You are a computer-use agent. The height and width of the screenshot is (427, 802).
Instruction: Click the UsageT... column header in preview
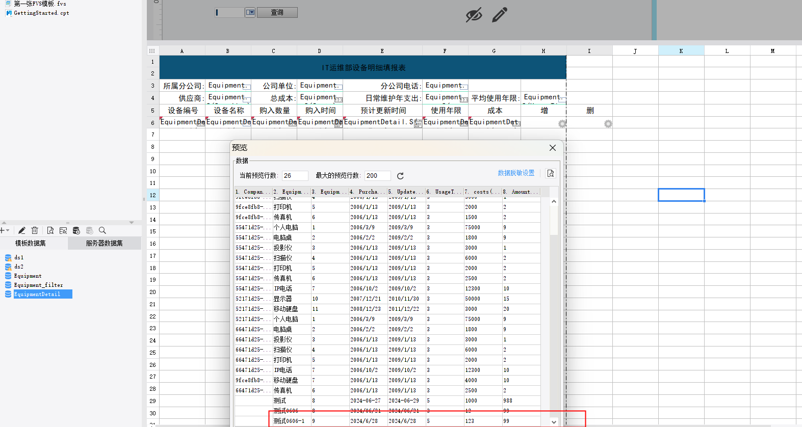pos(444,192)
